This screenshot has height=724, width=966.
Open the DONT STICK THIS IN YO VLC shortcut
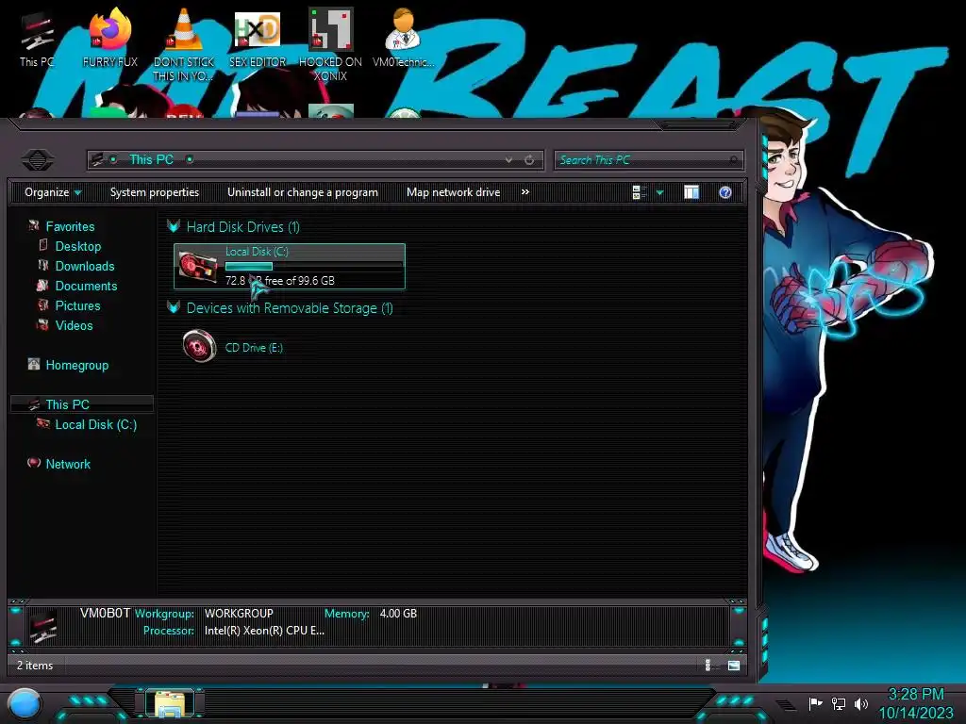tap(184, 44)
